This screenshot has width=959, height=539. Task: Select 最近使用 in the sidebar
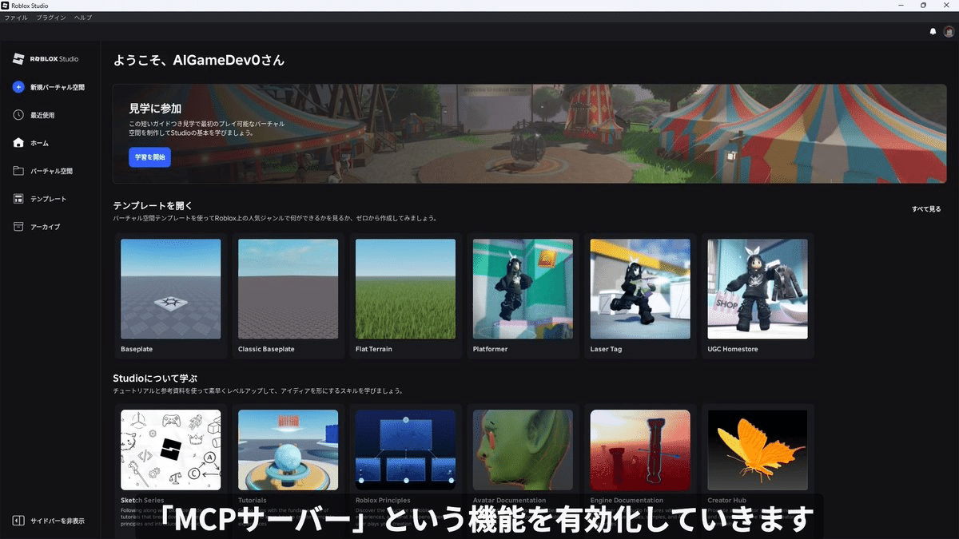coord(42,115)
